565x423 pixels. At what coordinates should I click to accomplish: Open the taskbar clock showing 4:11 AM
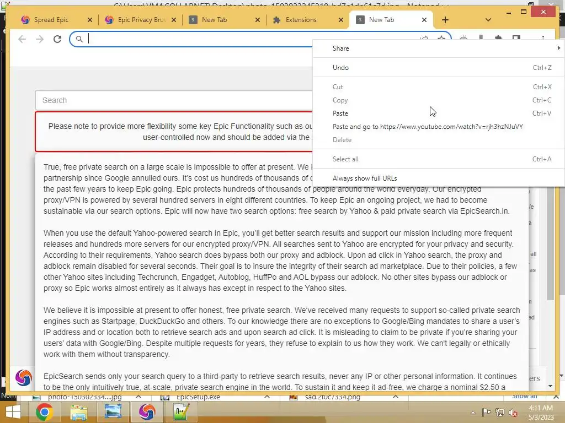[x=541, y=412]
